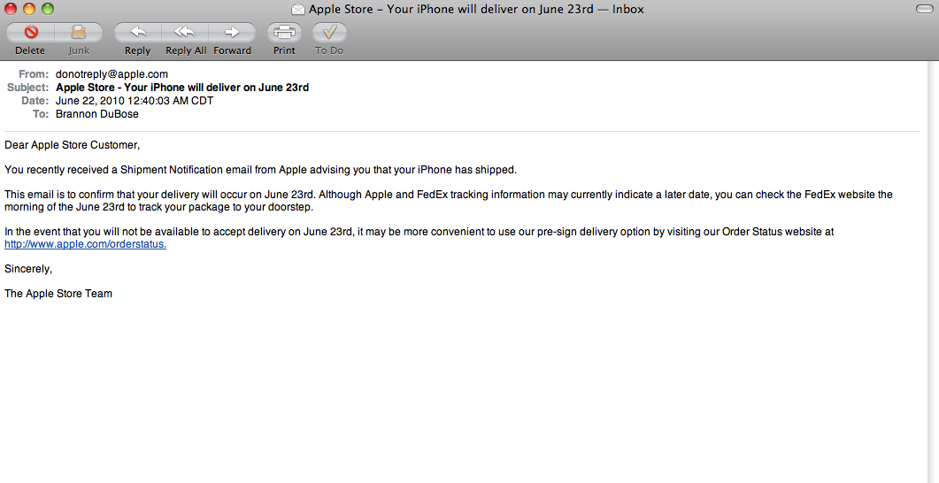The image size is (939, 483).
Task: Minimize the window with the yellow button
Action: (28, 9)
